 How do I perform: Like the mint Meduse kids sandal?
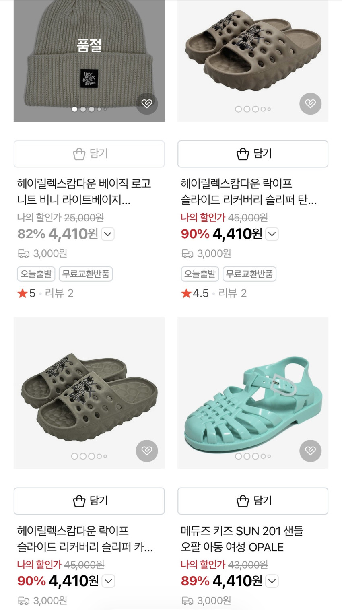tap(310, 451)
